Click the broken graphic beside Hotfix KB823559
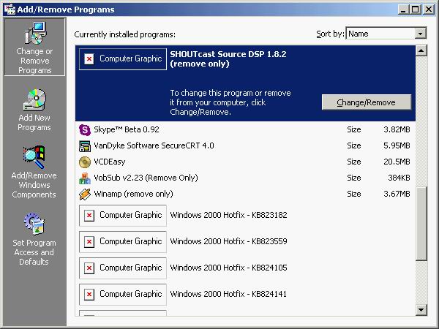 (x=123, y=242)
